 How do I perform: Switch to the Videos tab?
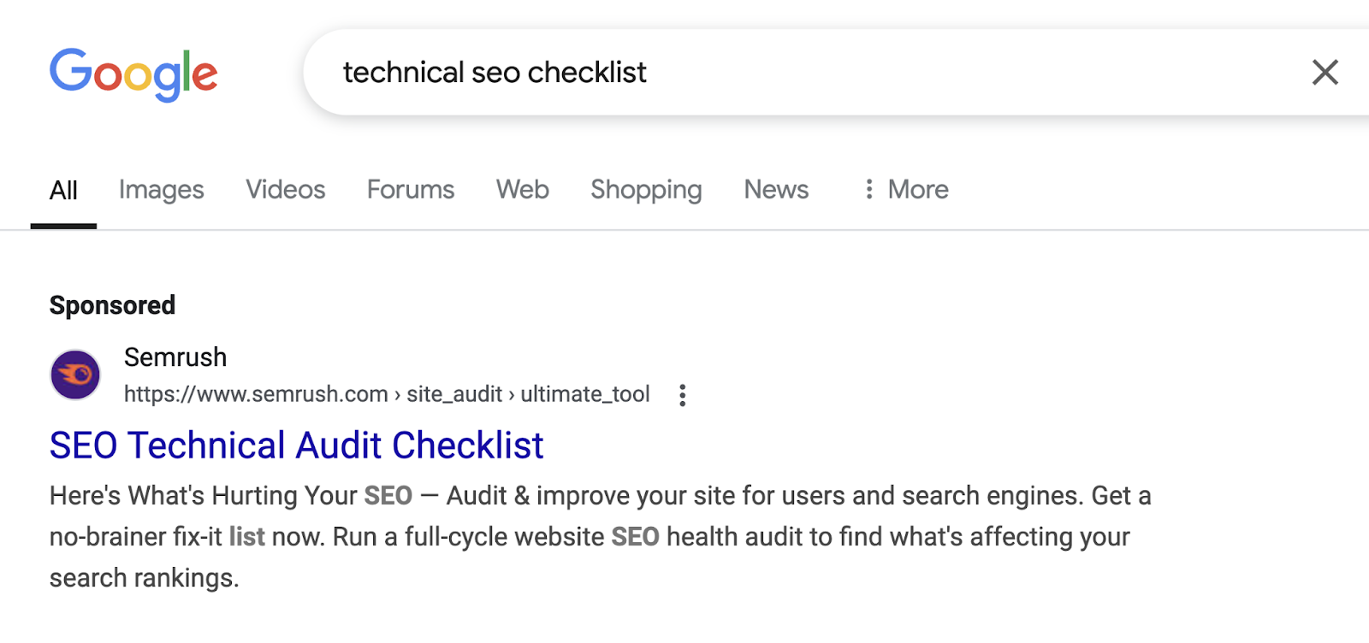285,190
